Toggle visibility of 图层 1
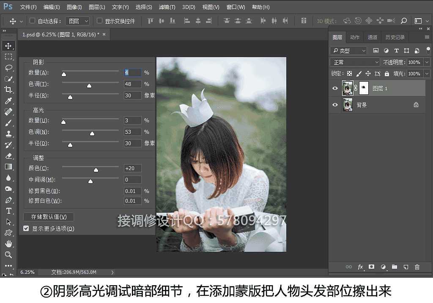Viewport: 433px width, 303px height. [335, 88]
